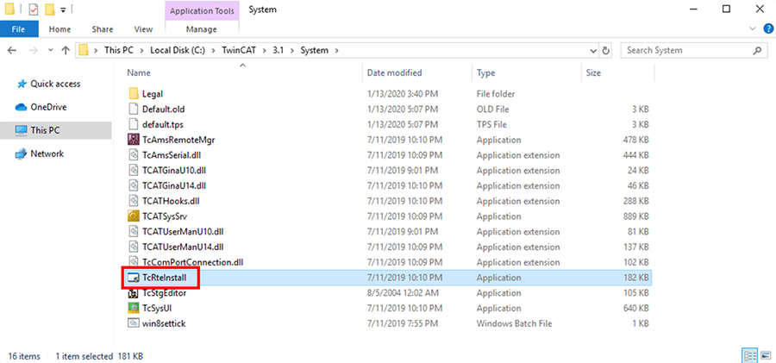
Task: Select Quick access in navigation pane
Action: click(55, 84)
